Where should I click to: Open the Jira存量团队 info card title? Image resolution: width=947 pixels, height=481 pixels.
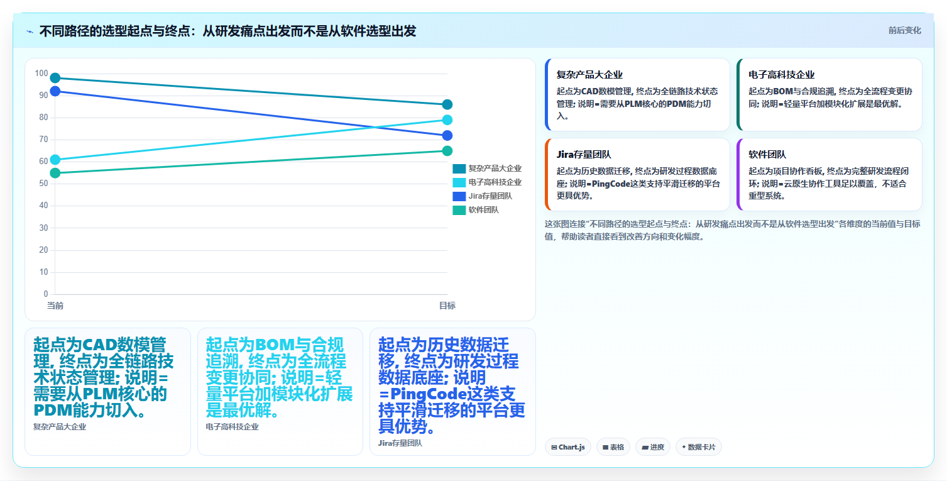[584, 155]
